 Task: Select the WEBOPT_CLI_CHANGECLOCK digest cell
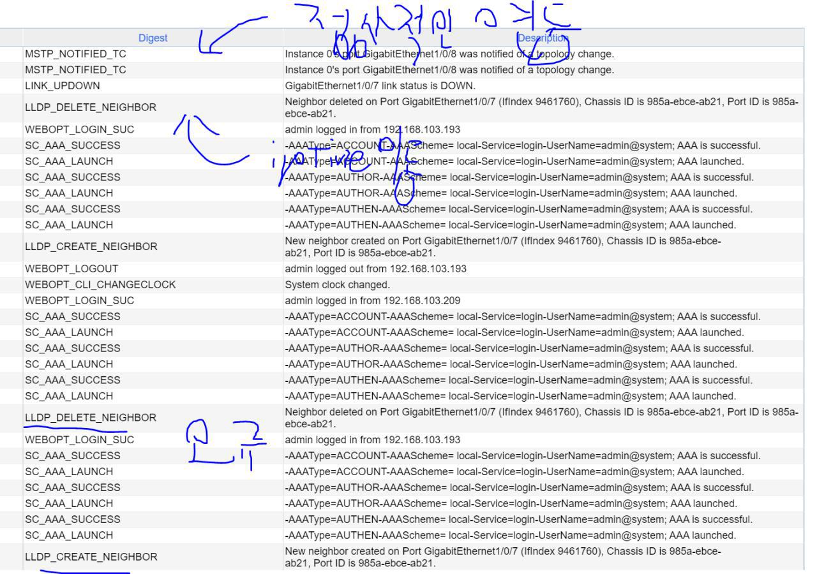[x=100, y=285]
